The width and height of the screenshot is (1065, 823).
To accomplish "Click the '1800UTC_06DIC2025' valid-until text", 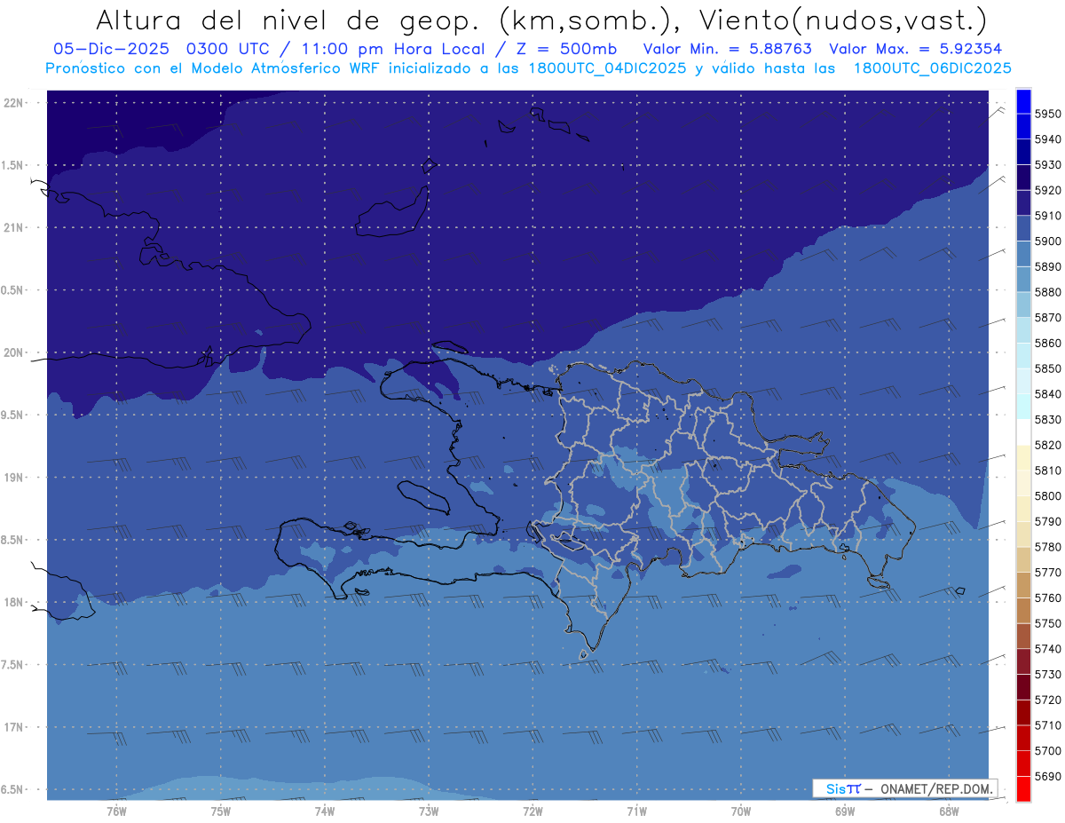I will [932, 67].
